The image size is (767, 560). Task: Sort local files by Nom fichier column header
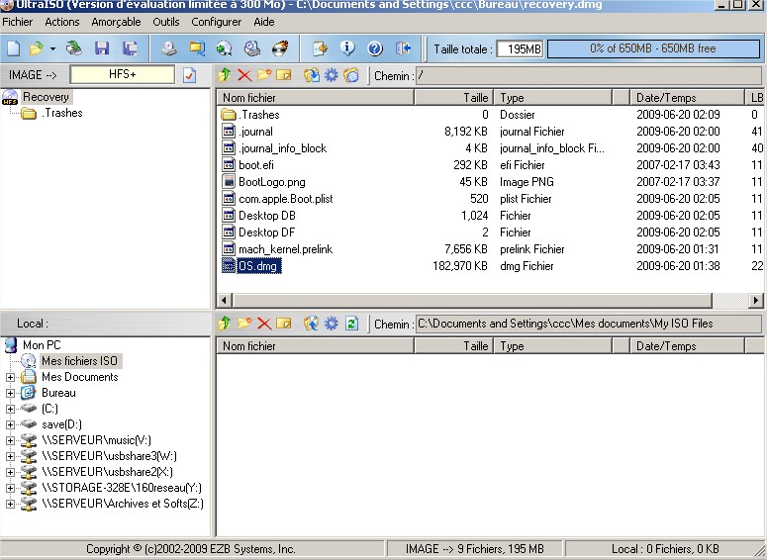[316, 346]
